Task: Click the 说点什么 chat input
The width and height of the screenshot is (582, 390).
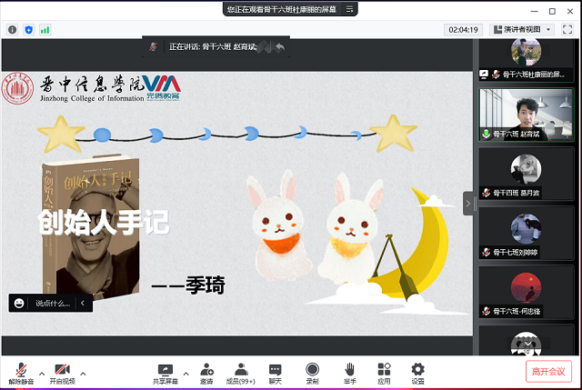Action: click(x=53, y=303)
